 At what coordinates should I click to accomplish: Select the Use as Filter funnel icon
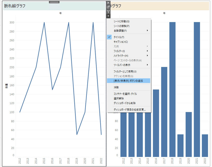coord(109,12)
